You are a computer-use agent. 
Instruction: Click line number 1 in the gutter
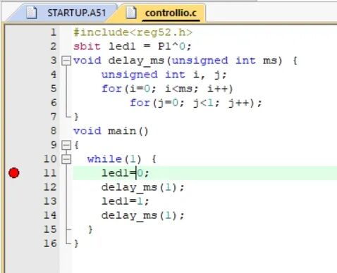pos(54,32)
